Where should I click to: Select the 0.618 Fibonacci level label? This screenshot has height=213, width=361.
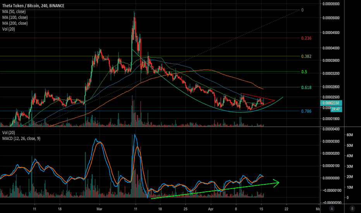[x=306, y=88]
